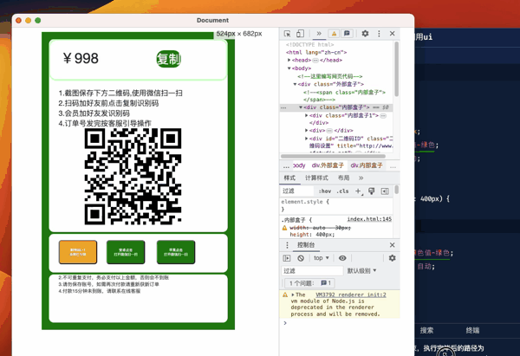Open DevTools settings gear at top

point(365,34)
